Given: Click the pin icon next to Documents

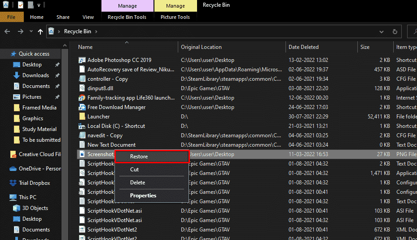Looking at the screenshot, I should click(57, 86).
